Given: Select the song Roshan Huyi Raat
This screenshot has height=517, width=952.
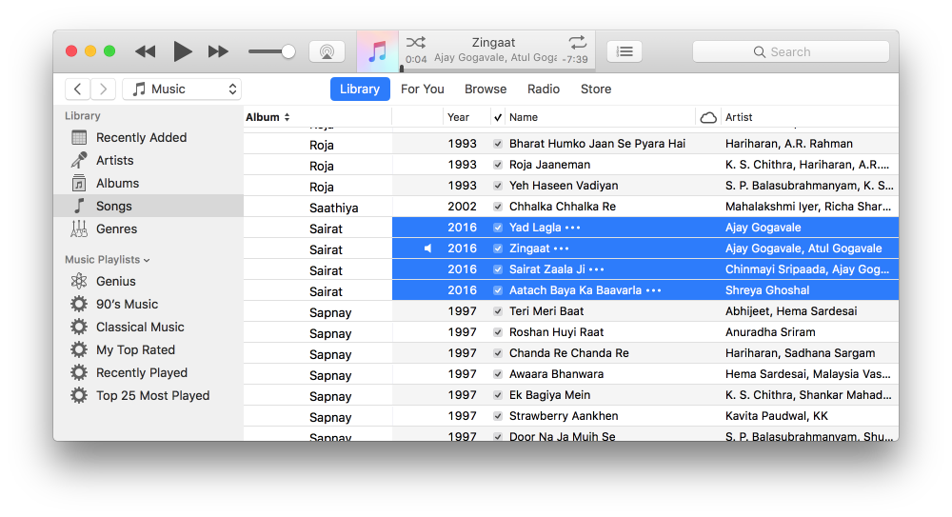Looking at the screenshot, I should click(556, 332).
